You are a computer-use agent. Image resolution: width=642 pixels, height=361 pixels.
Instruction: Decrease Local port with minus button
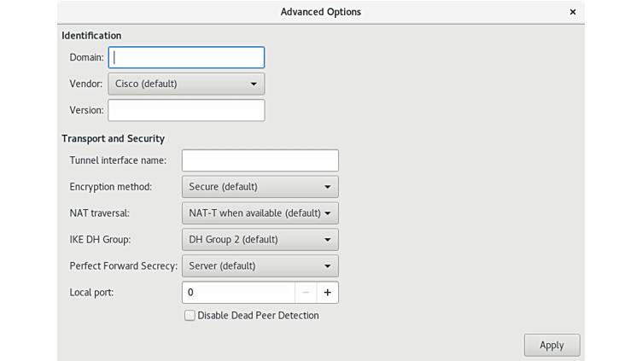[x=306, y=293]
